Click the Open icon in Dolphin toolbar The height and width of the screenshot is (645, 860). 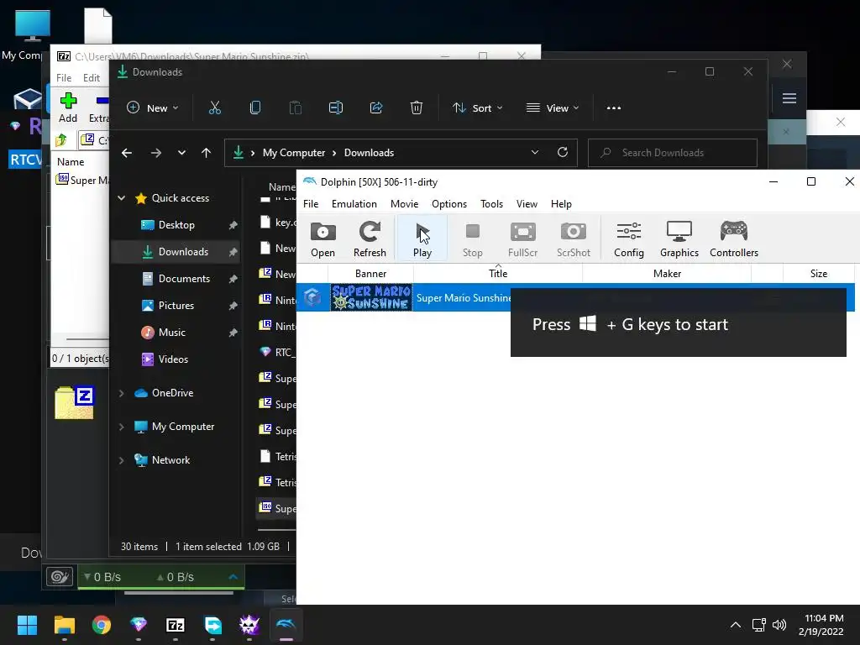click(x=322, y=239)
